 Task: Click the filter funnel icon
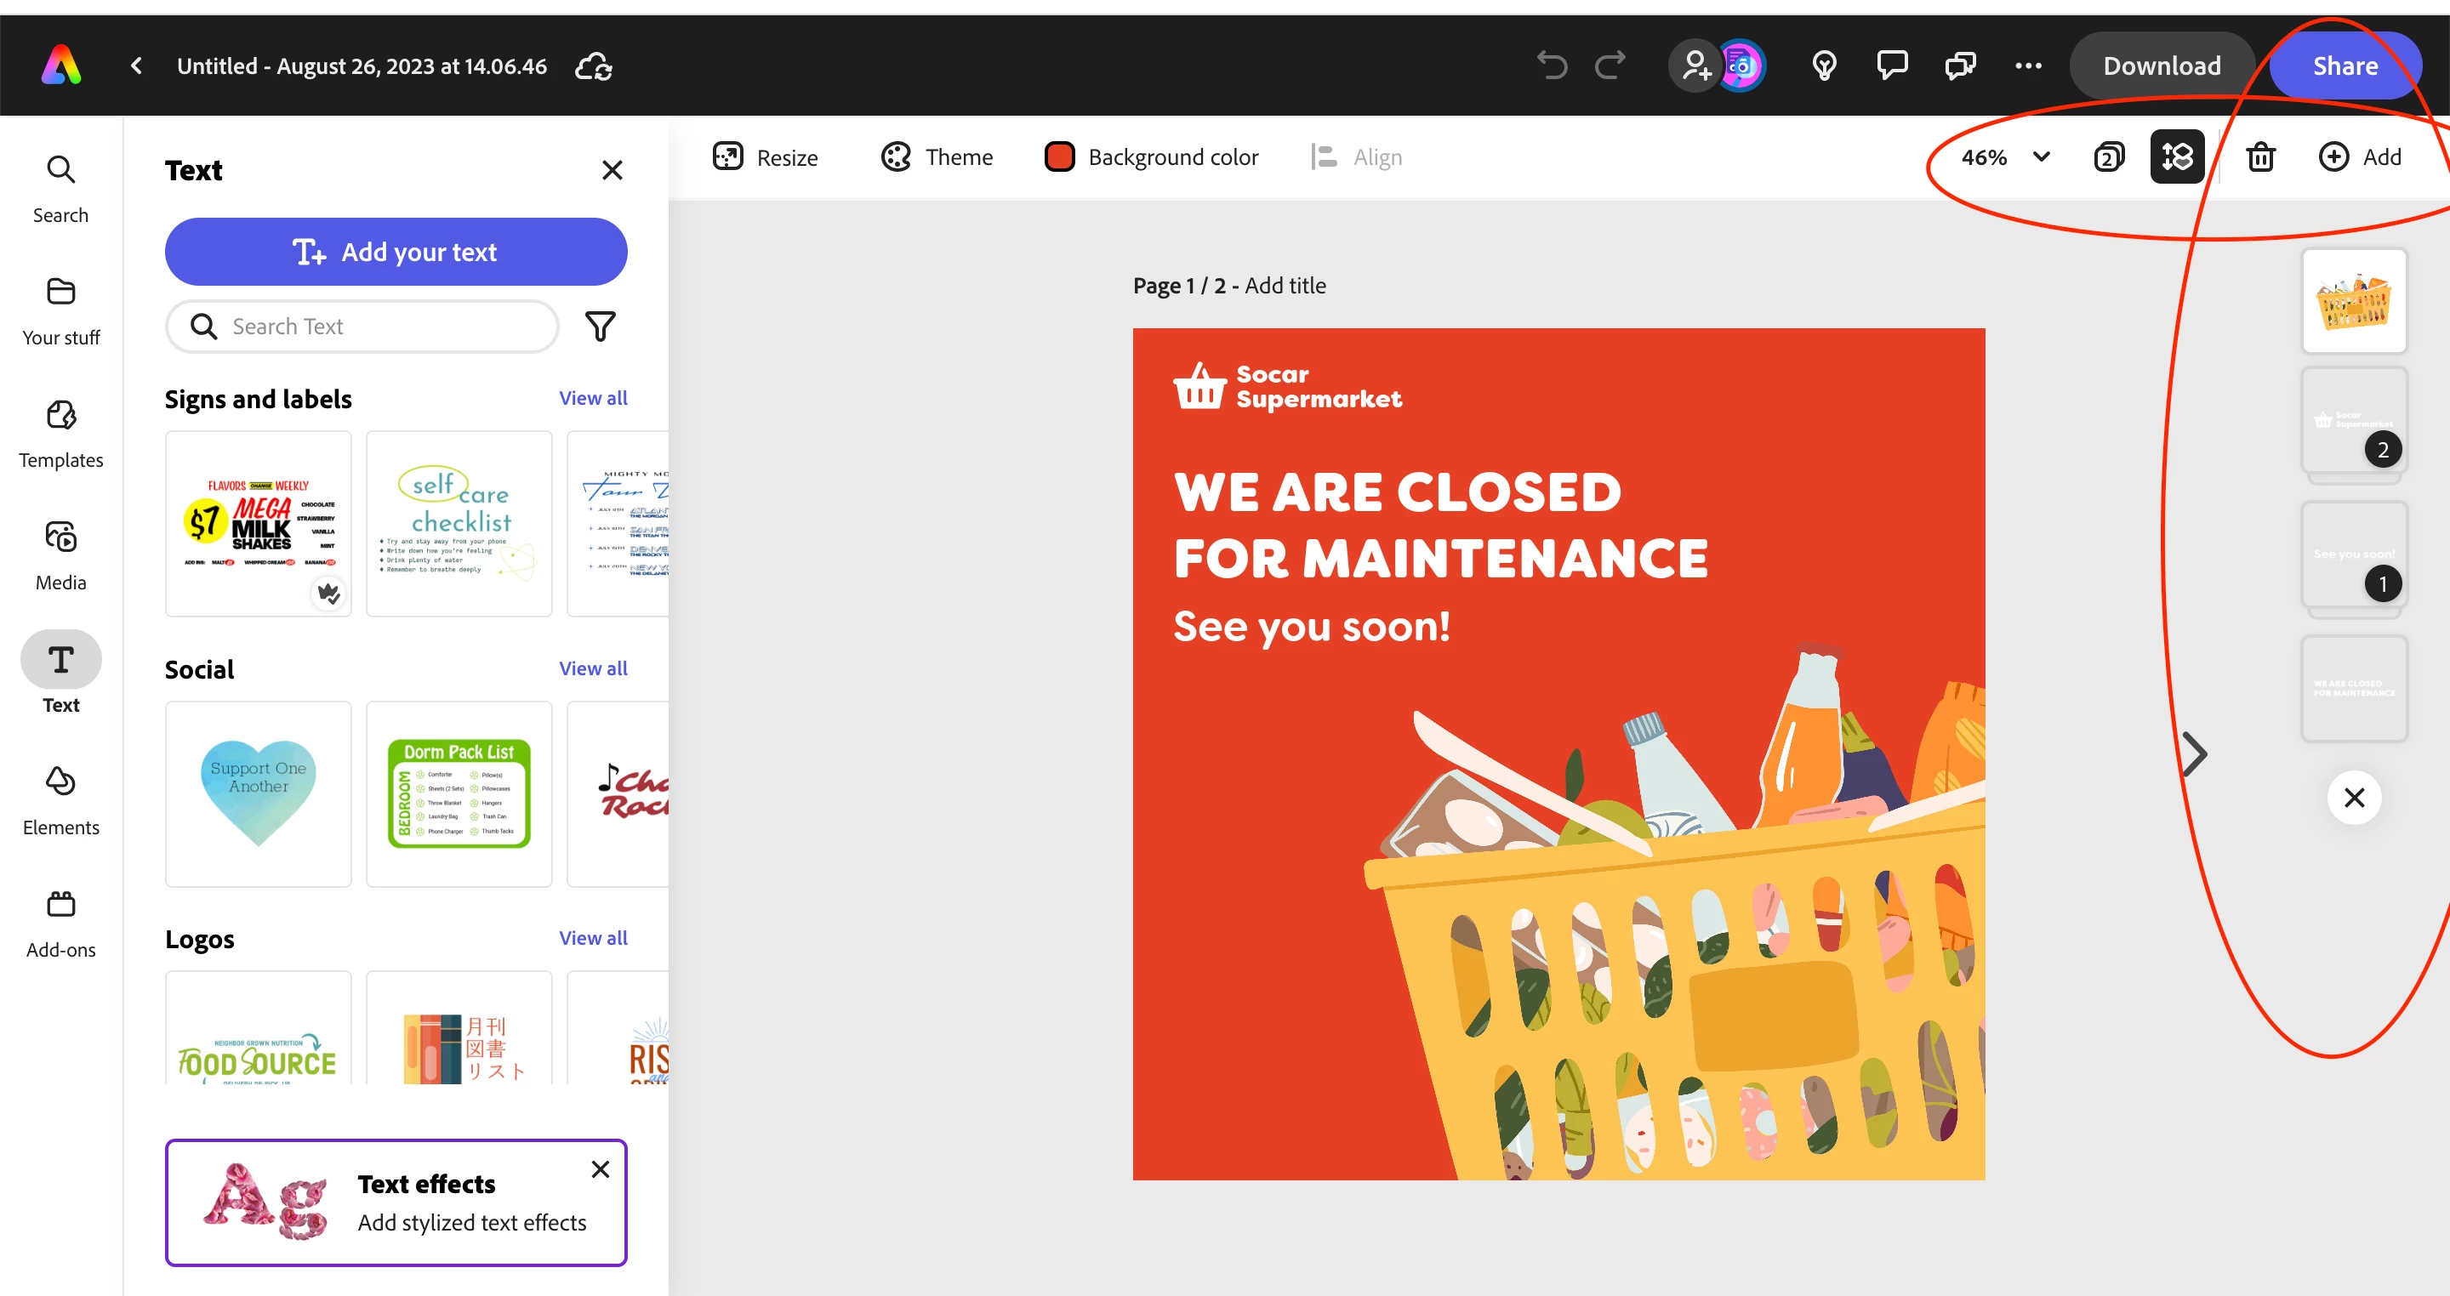pos(600,327)
